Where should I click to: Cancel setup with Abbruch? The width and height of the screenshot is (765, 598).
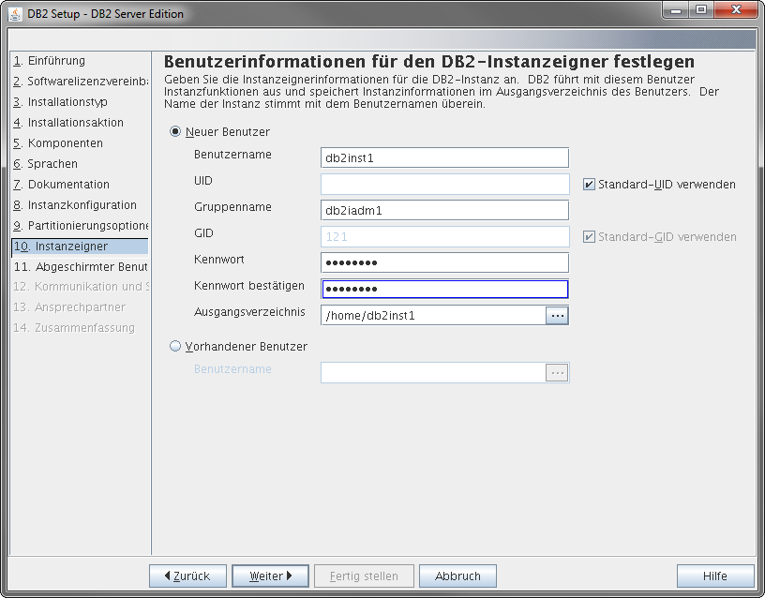[457, 576]
